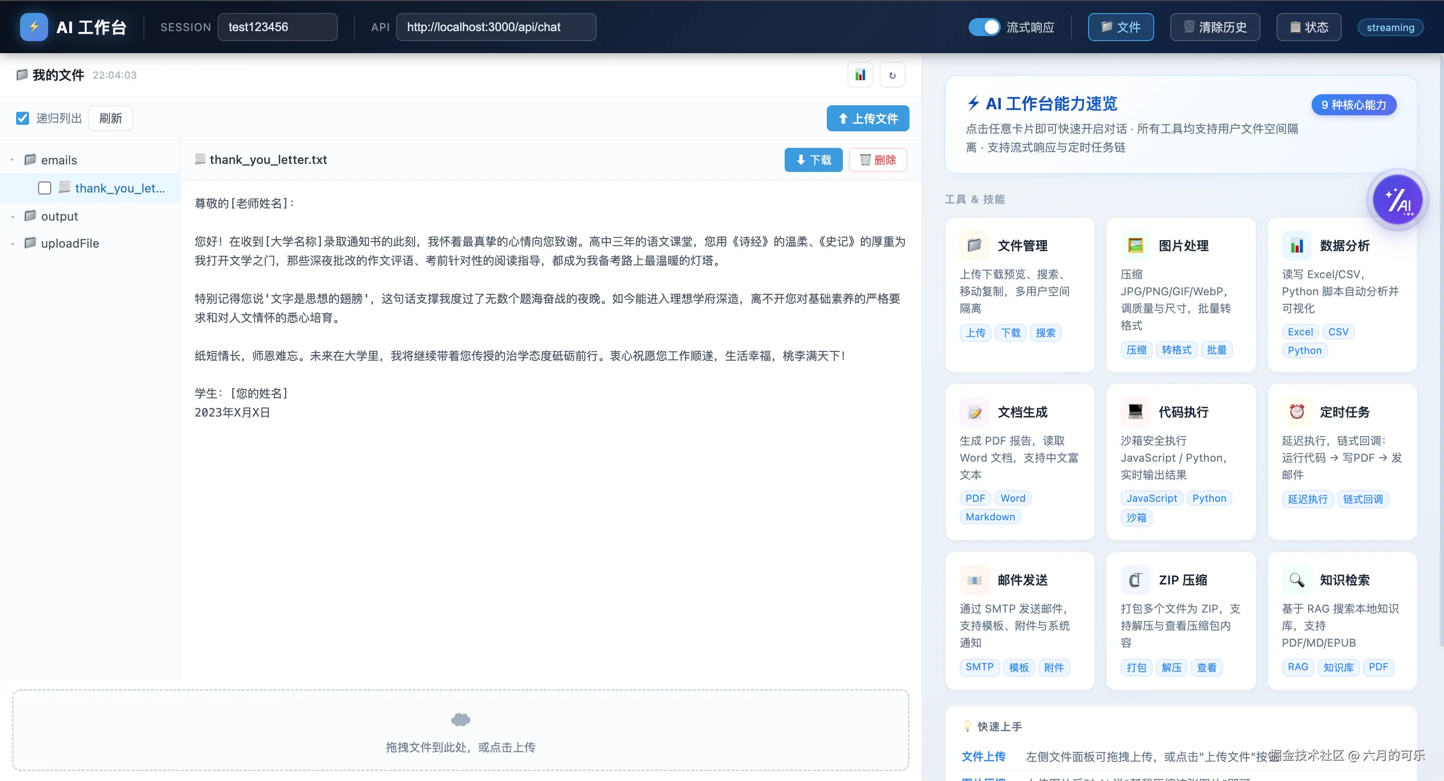The width and height of the screenshot is (1444, 781).
Task: Edit the API endpoint URL field
Action: 495,27
